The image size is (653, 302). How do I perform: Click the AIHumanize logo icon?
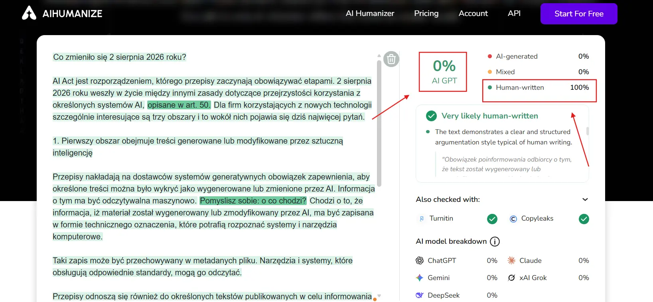point(29,13)
